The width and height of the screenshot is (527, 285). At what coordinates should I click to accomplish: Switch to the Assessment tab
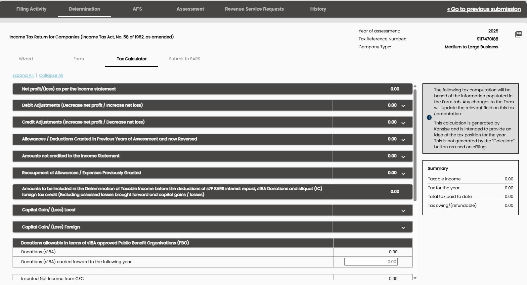coord(190,9)
